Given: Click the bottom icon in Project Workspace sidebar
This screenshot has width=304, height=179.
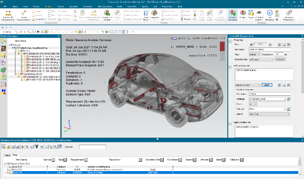Looking at the screenshot, I should pyautogui.click(x=4, y=91).
